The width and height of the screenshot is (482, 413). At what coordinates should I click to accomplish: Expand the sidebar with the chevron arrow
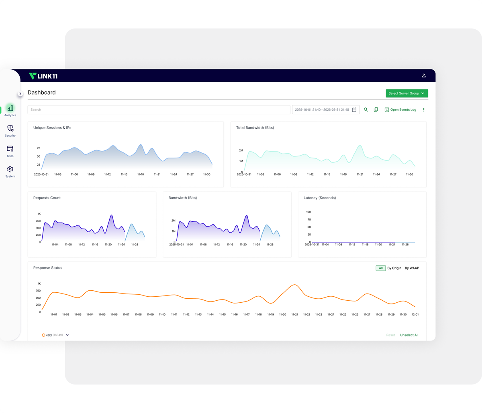(20, 93)
